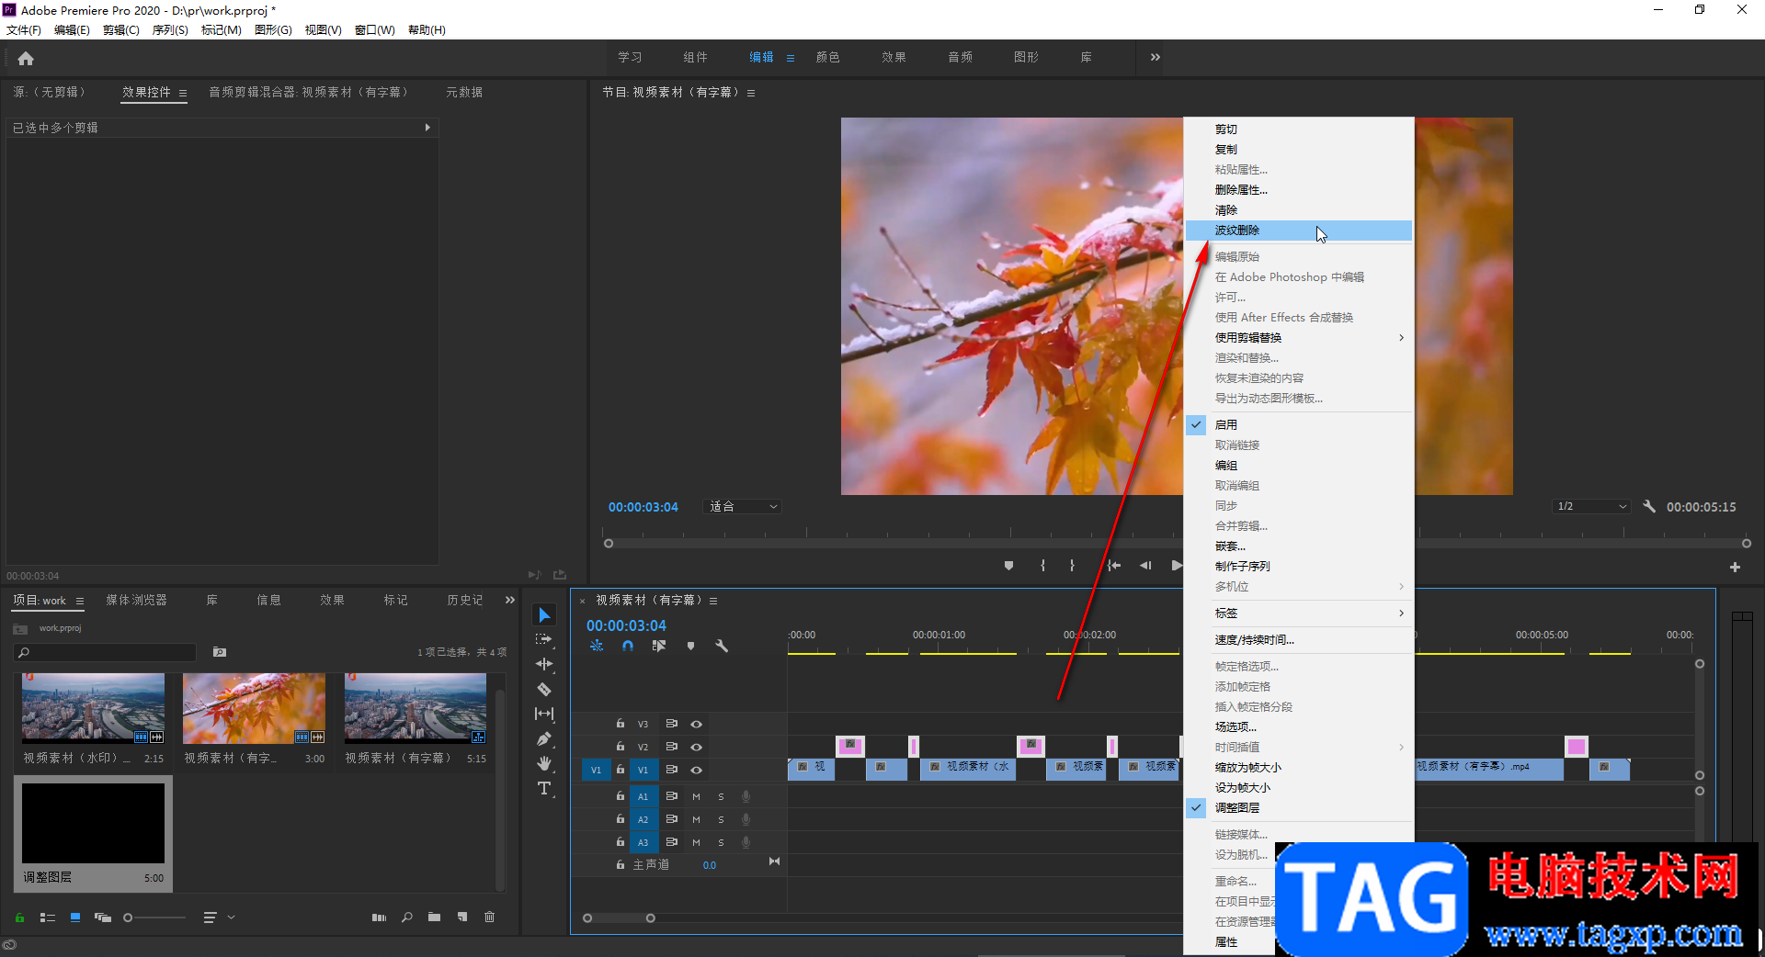This screenshot has height=957, width=1765.
Task: Add a marker in the timeline panel
Action: click(x=690, y=646)
